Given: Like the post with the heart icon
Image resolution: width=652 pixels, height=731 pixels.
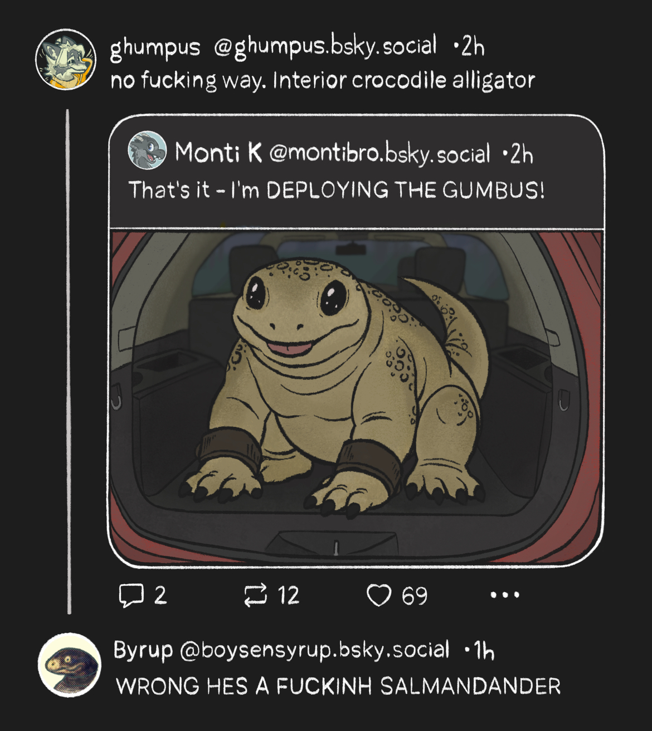Looking at the screenshot, I should [379, 595].
